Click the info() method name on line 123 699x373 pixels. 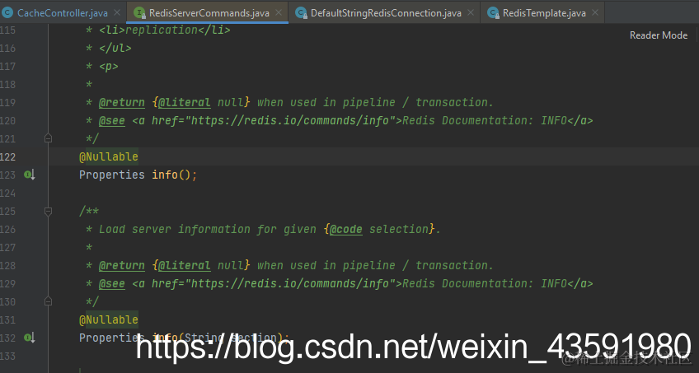(165, 175)
